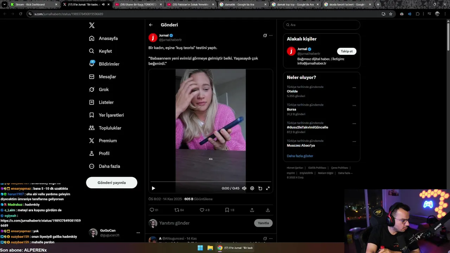Open Bildirimler notifications
The height and width of the screenshot is (253, 450).
[104, 64]
